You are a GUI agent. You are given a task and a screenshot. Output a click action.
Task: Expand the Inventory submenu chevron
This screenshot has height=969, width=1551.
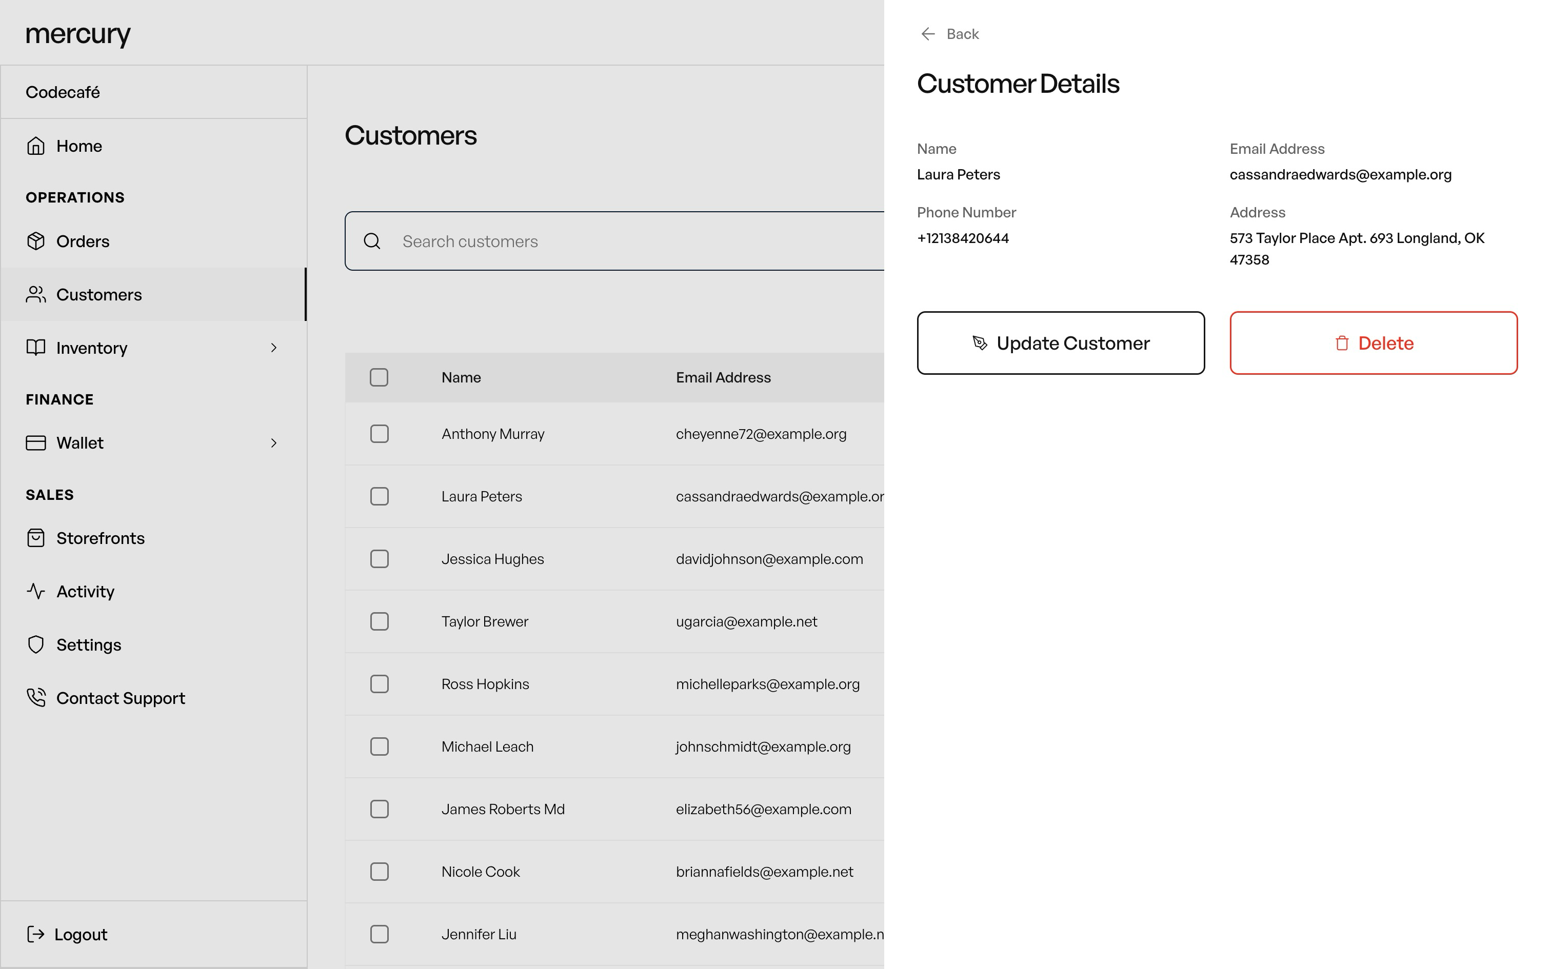(x=274, y=348)
